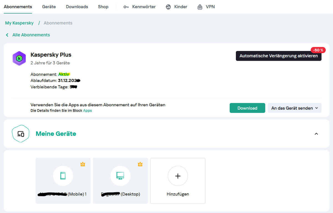The image size is (333, 213).
Task: Click the 'Verwenden Sie die Apps' text
Action: pos(98,105)
